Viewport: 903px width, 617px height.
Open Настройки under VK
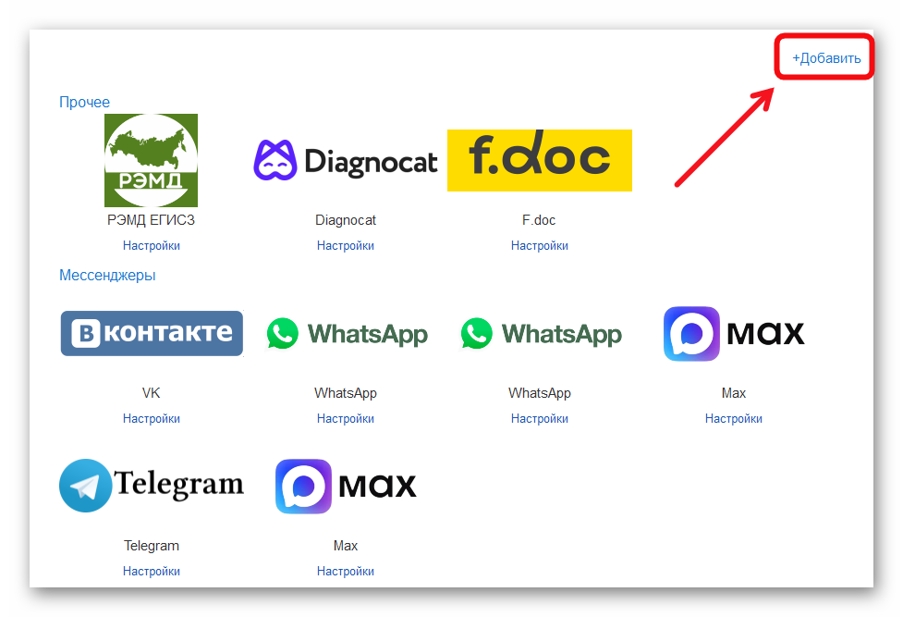pos(152,419)
